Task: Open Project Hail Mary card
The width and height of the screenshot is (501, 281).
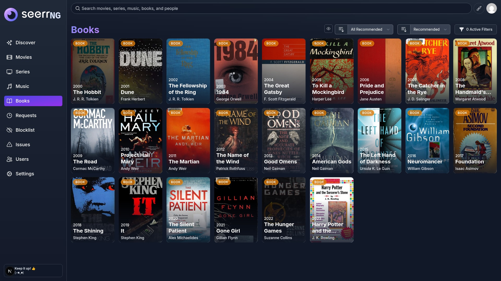Action: (x=140, y=141)
